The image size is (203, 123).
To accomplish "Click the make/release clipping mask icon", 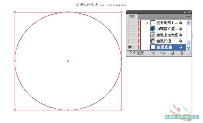I will coord(153,53).
